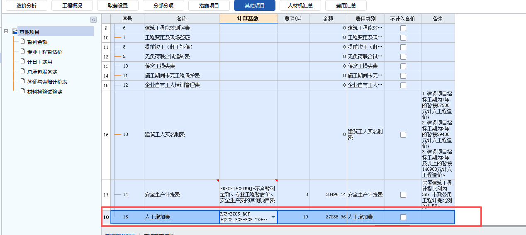The height and width of the screenshot is (235, 526).
Task: Select 材料检验试验费 in the tree
Action: tap(45, 92)
